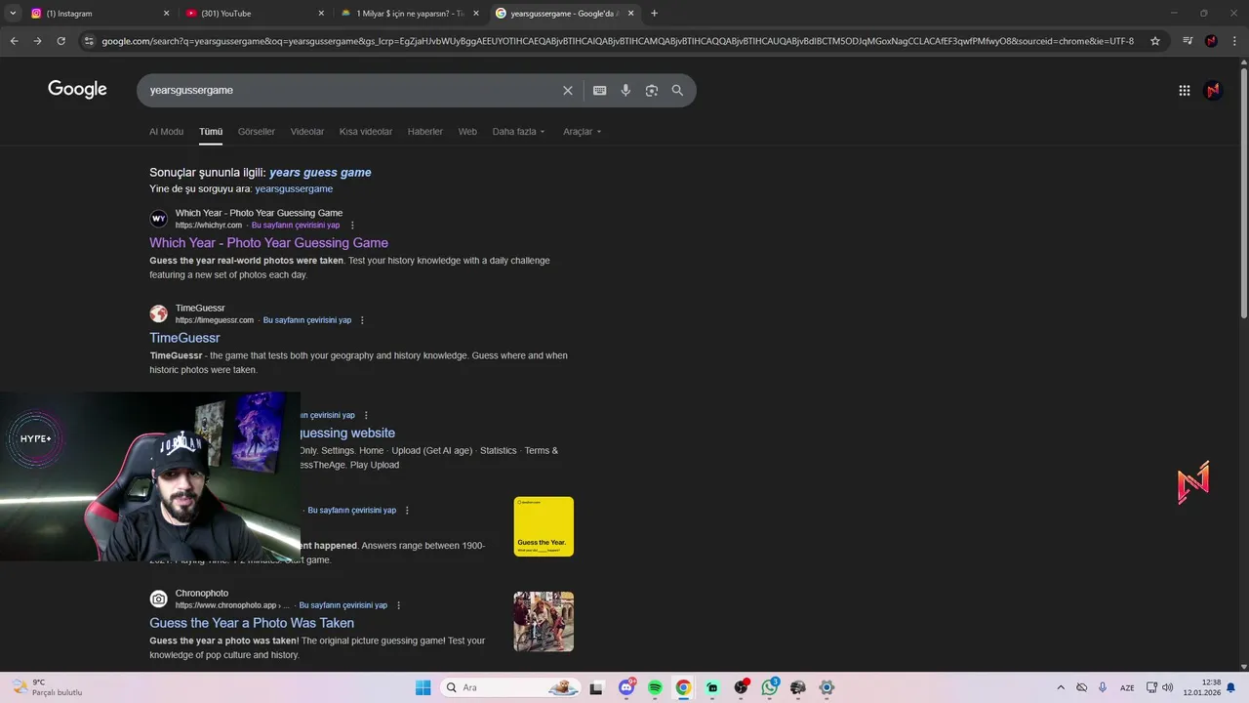Start a voice search with the microphone

coord(625,90)
